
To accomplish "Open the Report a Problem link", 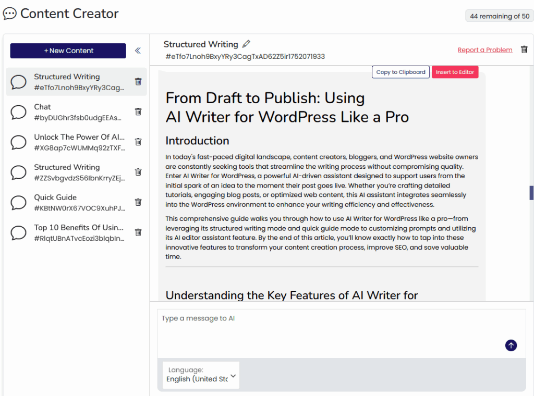I will pos(484,49).
